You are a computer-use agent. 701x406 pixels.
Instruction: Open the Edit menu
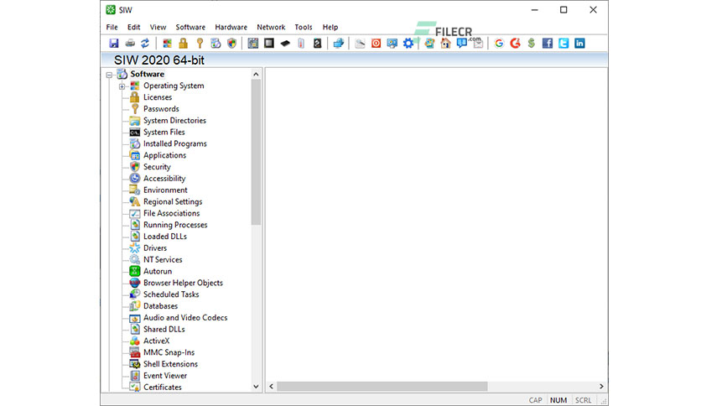click(x=133, y=27)
